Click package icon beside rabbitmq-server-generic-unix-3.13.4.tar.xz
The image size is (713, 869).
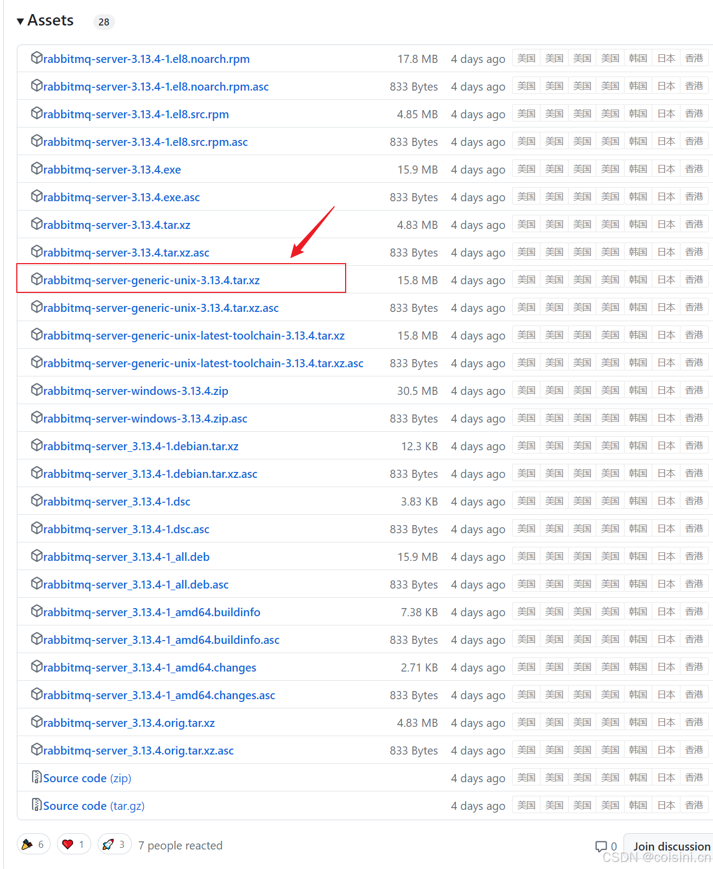pos(36,279)
